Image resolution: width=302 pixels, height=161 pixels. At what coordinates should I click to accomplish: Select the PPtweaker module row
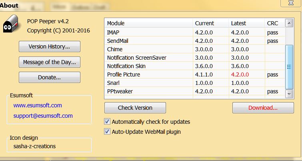click(x=195, y=91)
